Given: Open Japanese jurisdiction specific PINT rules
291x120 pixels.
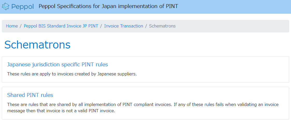Looking at the screenshot, I should [57, 65].
